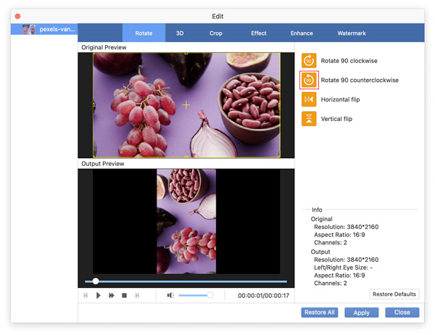The width and height of the screenshot is (435, 335).
Task: Go to the Effect tab
Action: [259, 33]
